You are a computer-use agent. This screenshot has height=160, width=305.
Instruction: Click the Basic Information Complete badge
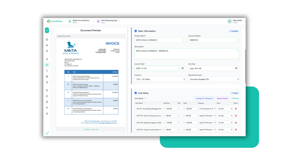click(x=234, y=31)
